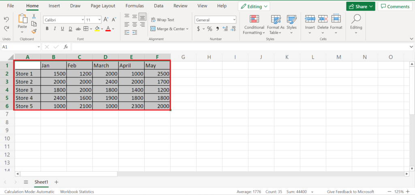Toggle Wrap Text
The height and width of the screenshot is (195, 415).
[163, 20]
